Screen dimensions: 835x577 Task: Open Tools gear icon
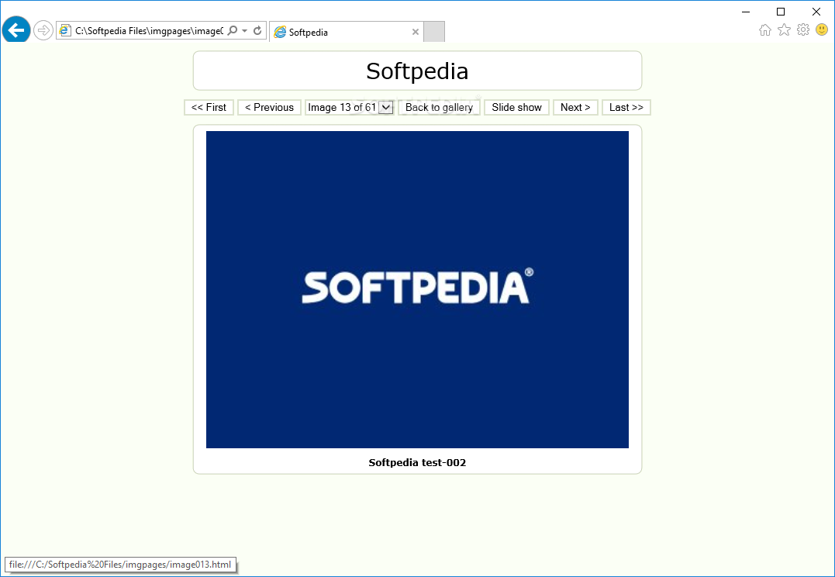click(x=803, y=29)
